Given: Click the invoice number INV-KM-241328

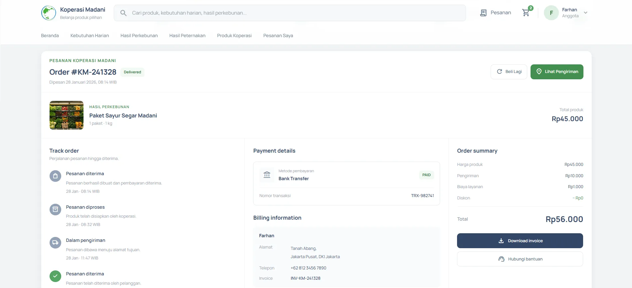Looking at the screenshot, I should coord(305,278).
